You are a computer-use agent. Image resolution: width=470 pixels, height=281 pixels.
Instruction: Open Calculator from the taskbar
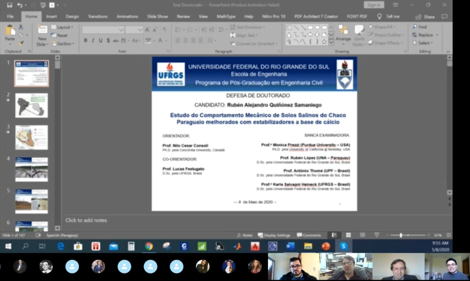click(x=131, y=246)
